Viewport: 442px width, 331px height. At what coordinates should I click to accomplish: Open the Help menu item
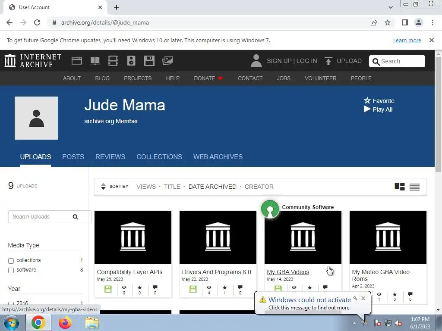173,78
